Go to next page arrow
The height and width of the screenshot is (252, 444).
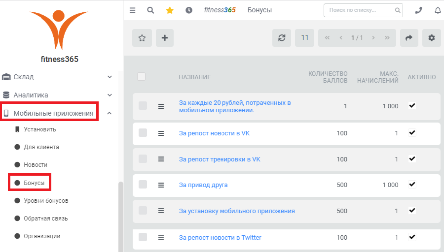coord(373,37)
